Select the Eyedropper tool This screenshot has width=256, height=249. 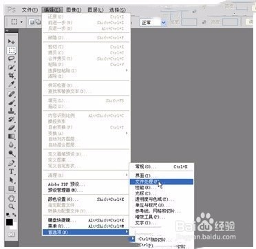(11, 84)
